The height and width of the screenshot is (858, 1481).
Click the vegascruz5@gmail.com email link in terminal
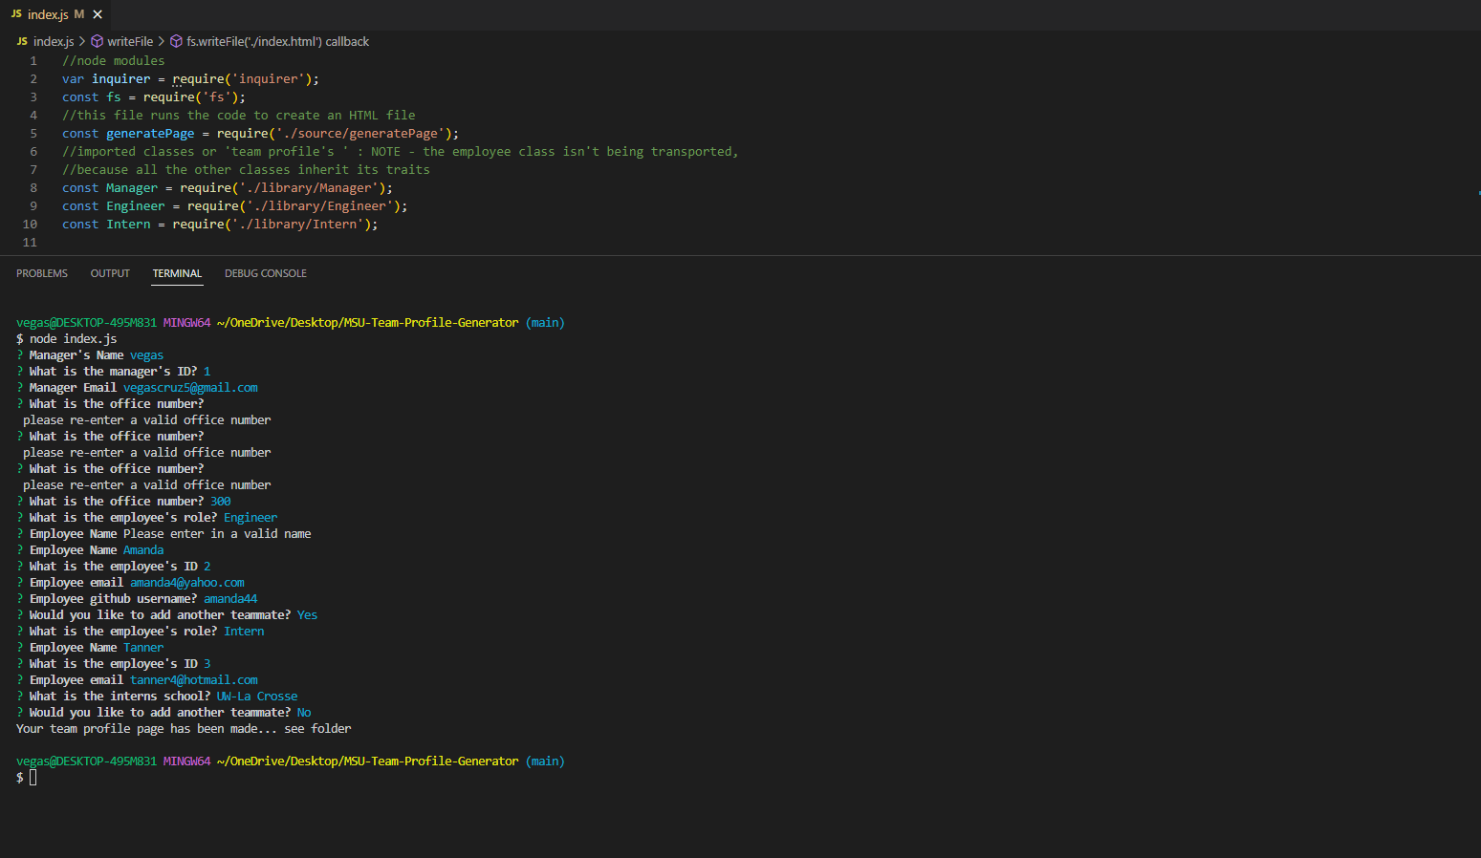(189, 387)
